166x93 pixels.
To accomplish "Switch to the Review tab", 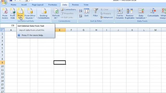I will [x=75, y=5].
